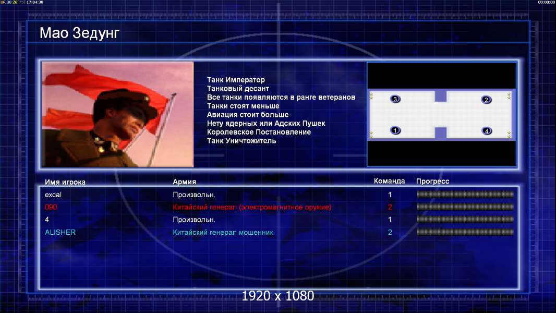Screen dimensions: 556x313
Task: Select player name excal
Action: (x=53, y=195)
